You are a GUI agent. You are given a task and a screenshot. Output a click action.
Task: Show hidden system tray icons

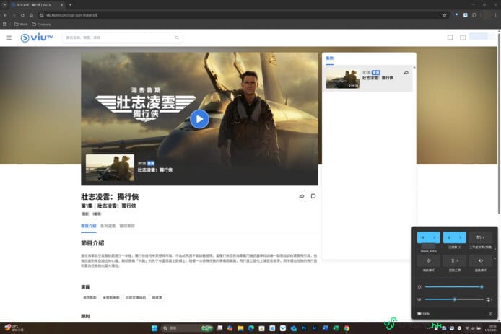(429, 328)
